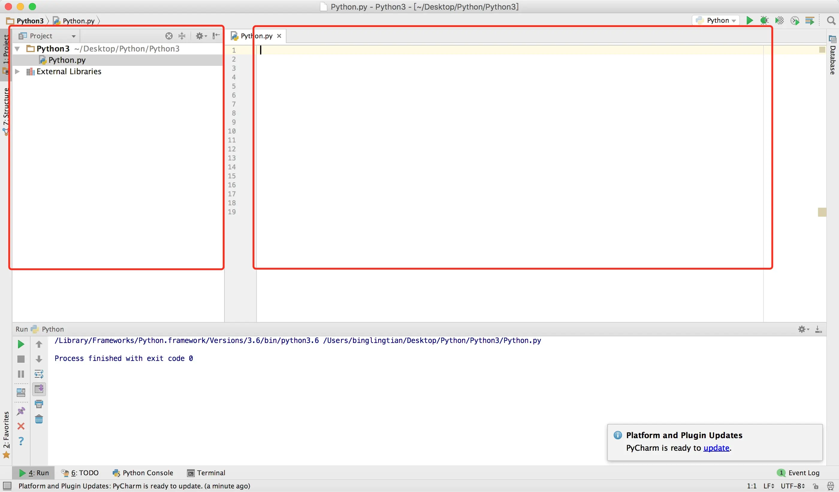Open the Python run configuration dropdown
Image resolution: width=839 pixels, height=492 pixels.
(x=716, y=21)
